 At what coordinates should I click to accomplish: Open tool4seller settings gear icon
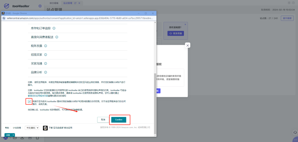coord(40,6)
